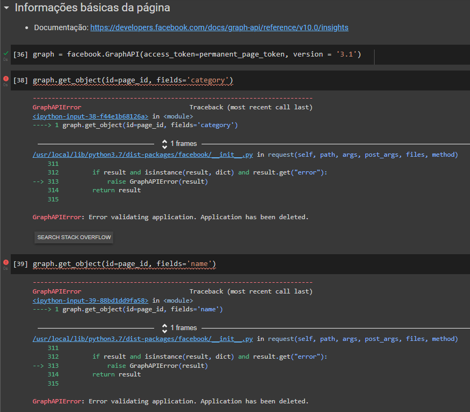The width and height of the screenshot is (470, 412).
Task: Collapse the "Informações básicas da página" section arrow
Action: pyautogui.click(x=6, y=8)
